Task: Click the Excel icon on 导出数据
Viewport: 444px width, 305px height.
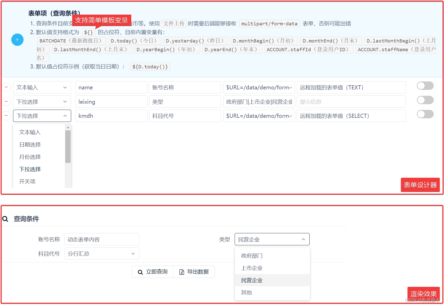Action: click(x=182, y=272)
